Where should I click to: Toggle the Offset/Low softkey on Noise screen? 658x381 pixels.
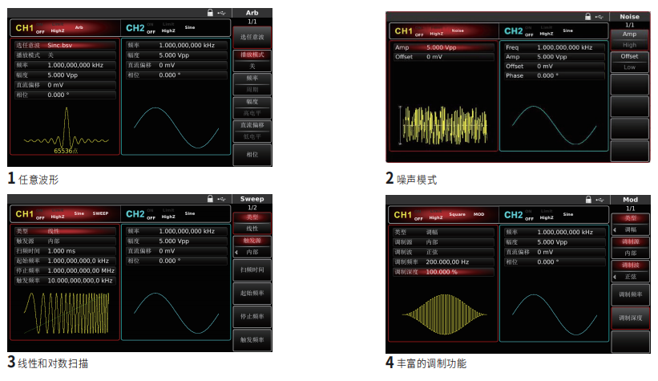pos(629,62)
